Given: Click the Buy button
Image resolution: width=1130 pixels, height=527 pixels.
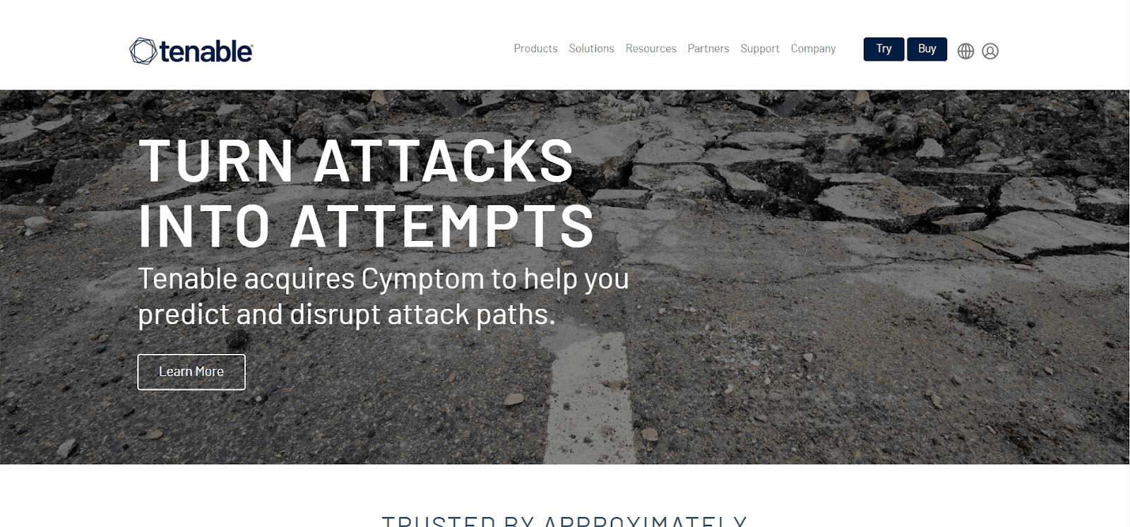Looking at the screenshot, I should click(x=927, y=49).
